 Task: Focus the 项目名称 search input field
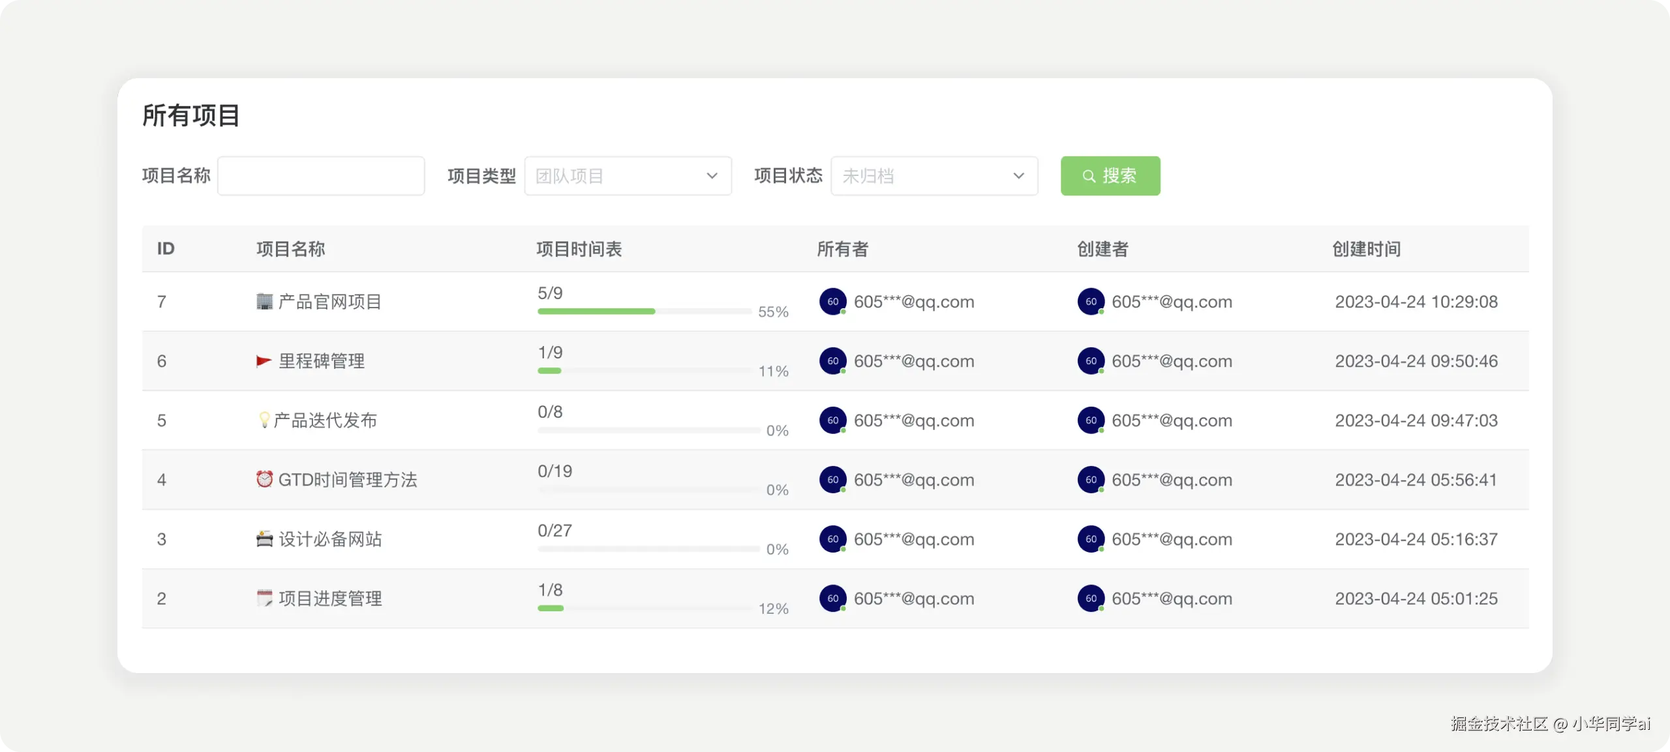(x=321, y=176)
